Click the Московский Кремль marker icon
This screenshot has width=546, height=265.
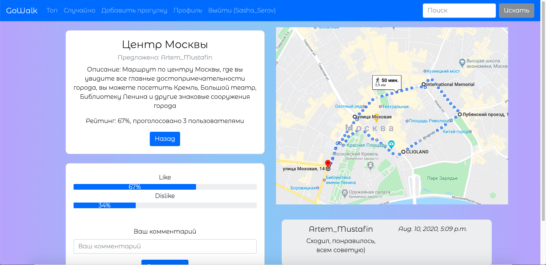371,165
